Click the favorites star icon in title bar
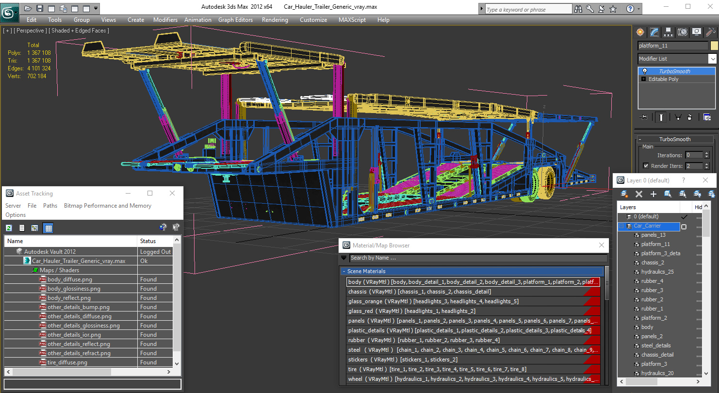The width and height of the screenshot is (719, 393). [613, 9]
